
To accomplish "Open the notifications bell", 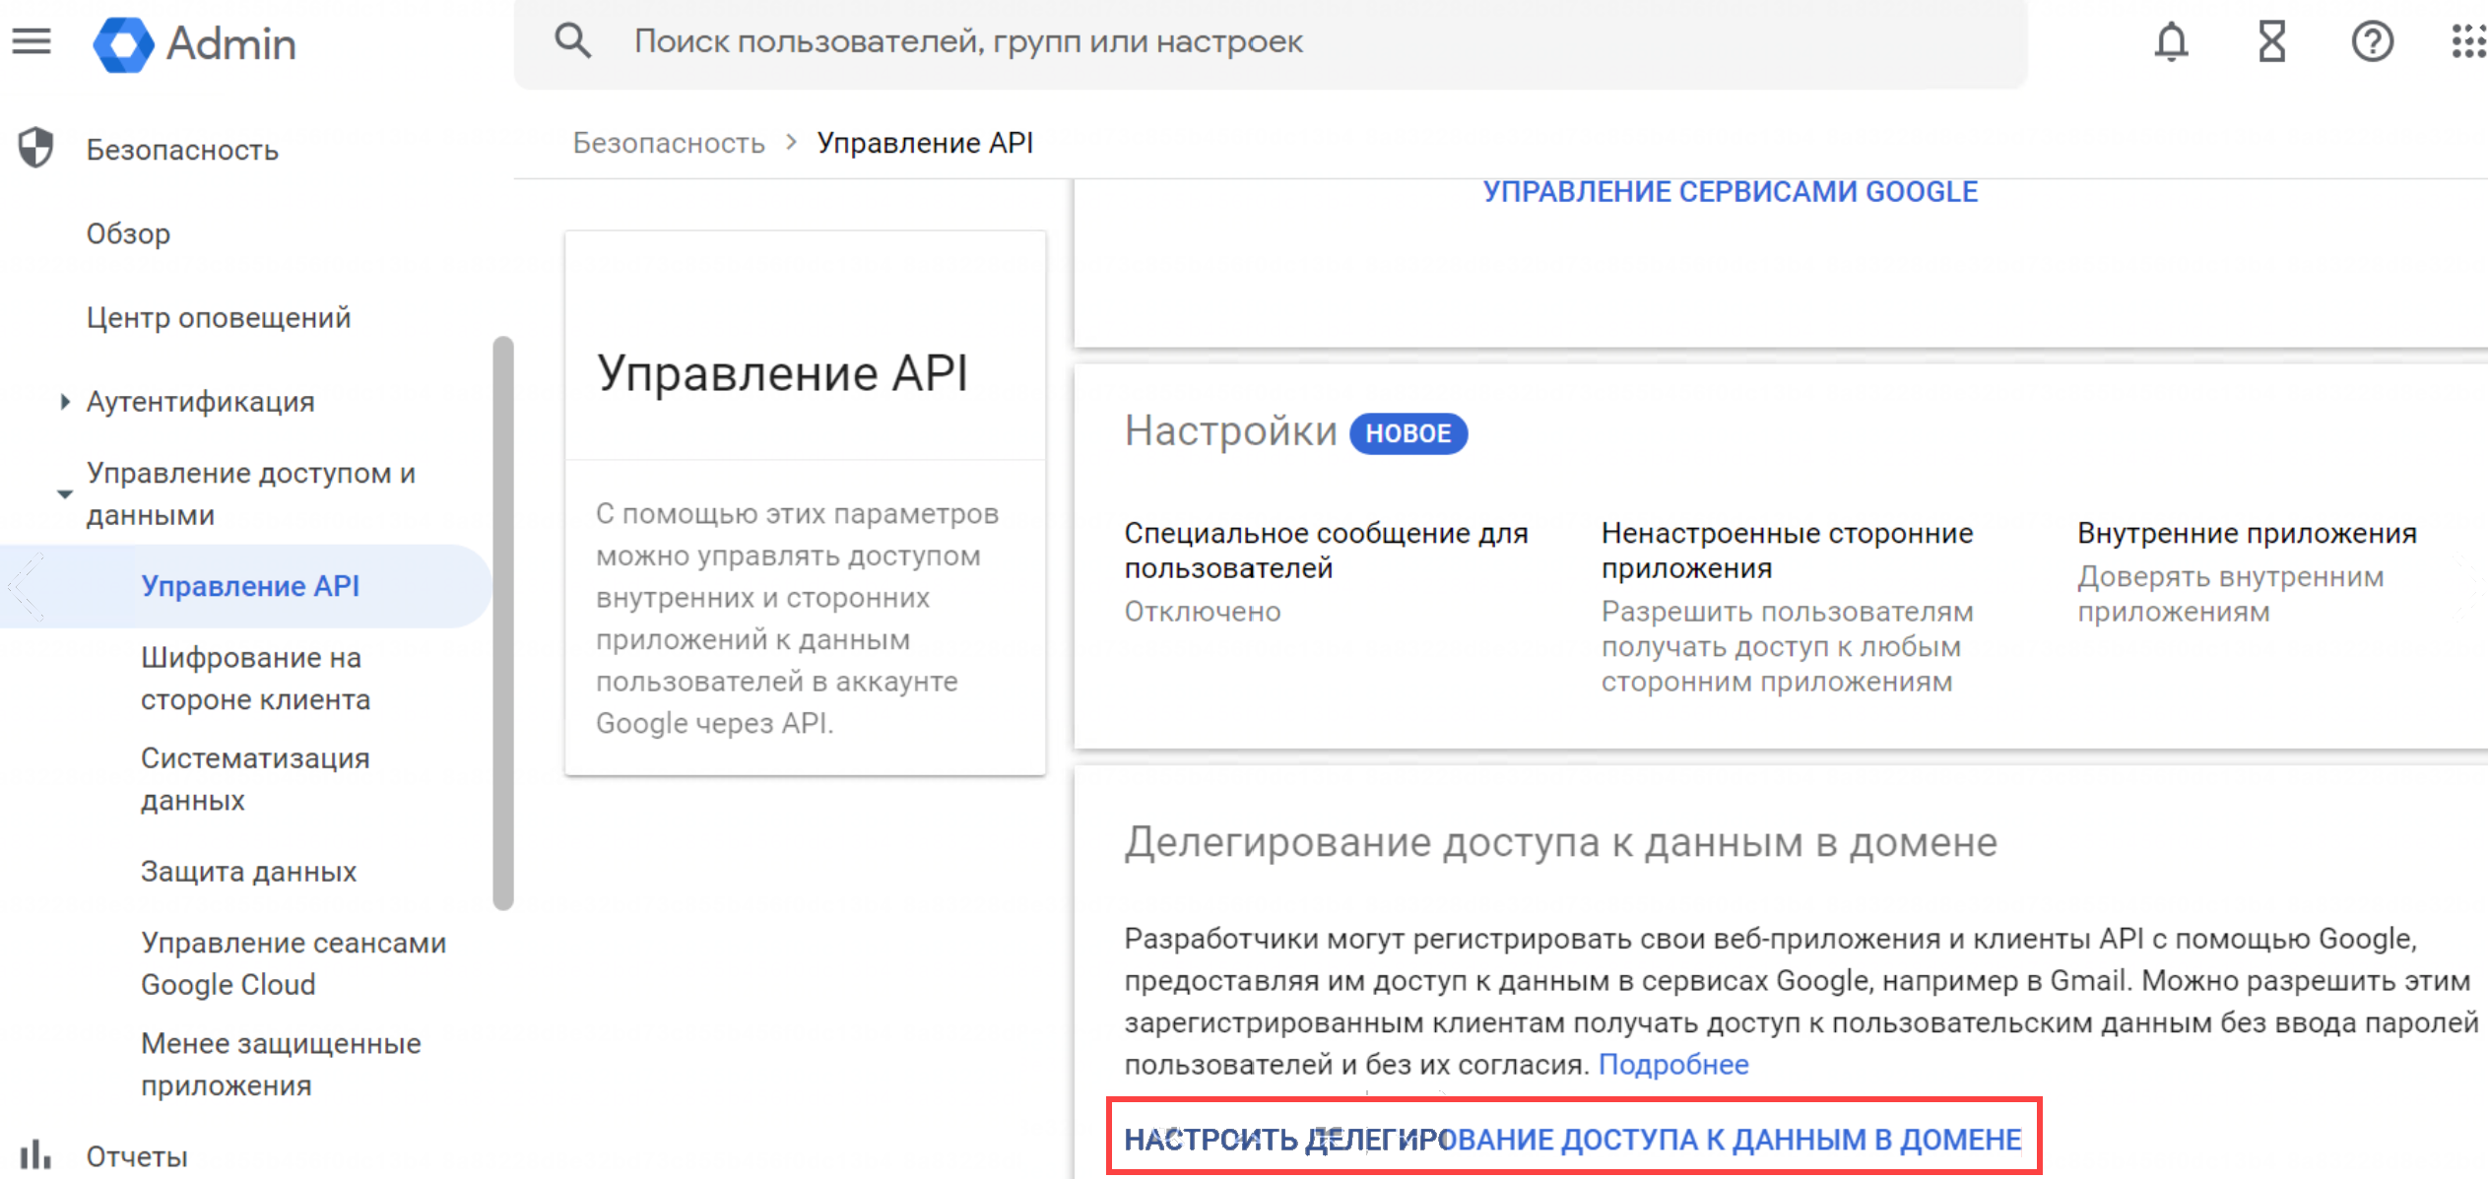I will pyautogui.click(x=2171, y=41).
